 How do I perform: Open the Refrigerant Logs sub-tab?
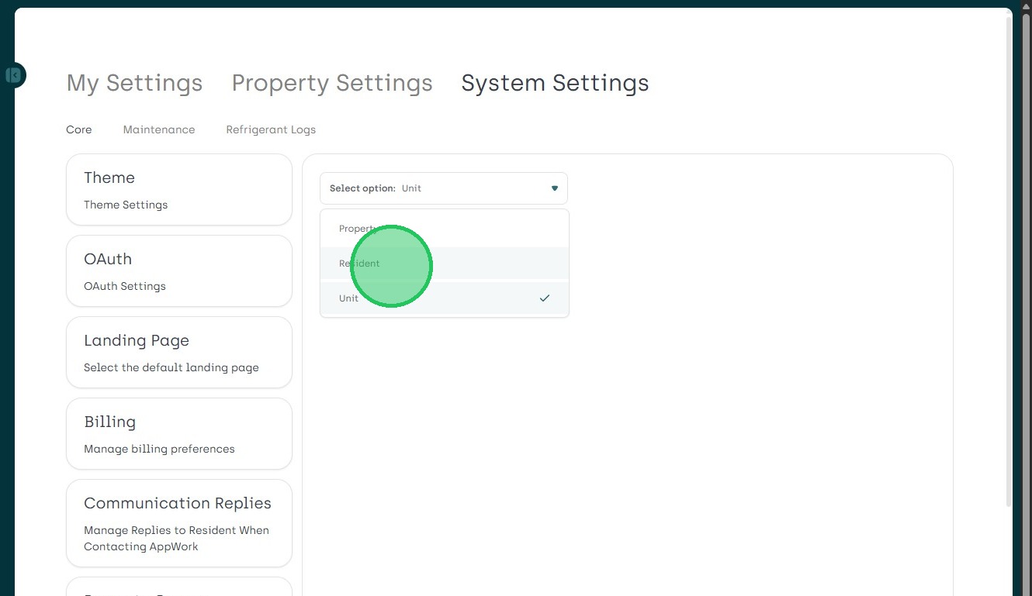click(x=271, y=129)
